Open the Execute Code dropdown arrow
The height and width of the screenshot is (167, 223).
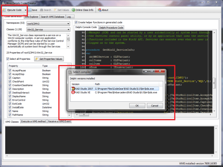click(x=25, y=10)
